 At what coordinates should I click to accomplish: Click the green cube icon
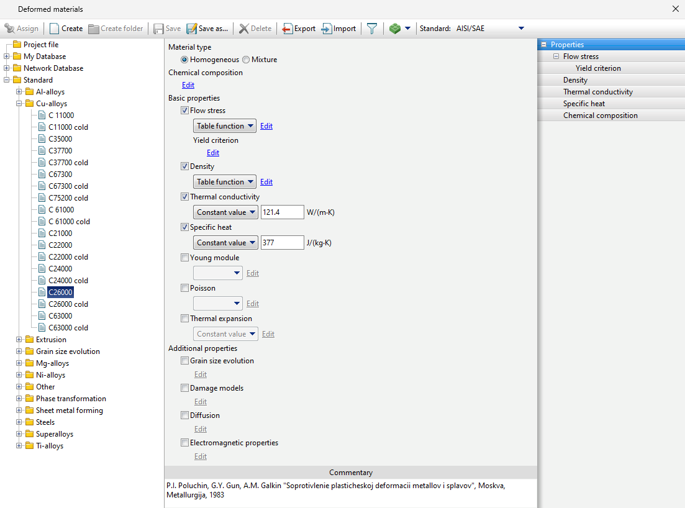pyautogui.click(x=395, y=29)
